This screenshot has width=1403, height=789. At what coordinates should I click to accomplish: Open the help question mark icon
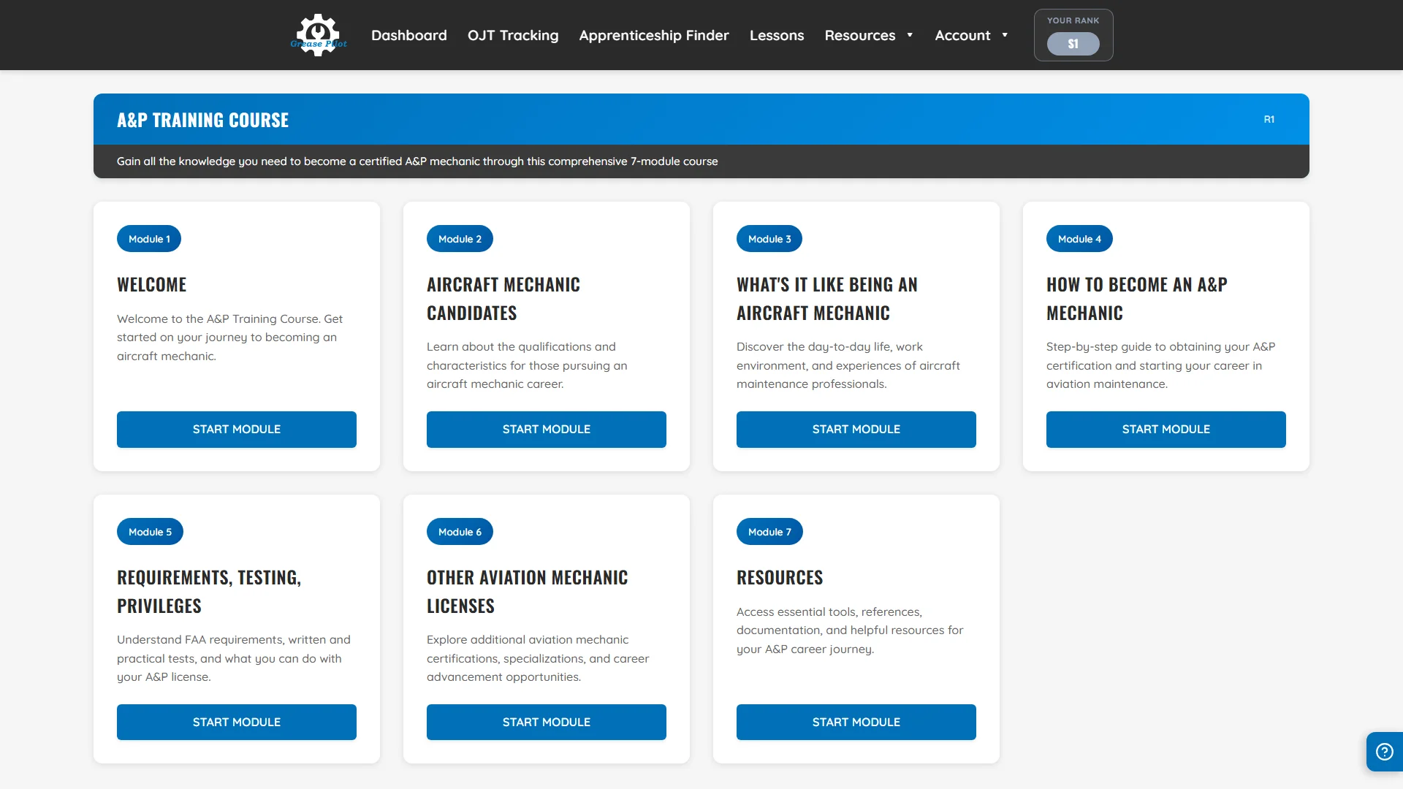click(x=1385, y=752)
